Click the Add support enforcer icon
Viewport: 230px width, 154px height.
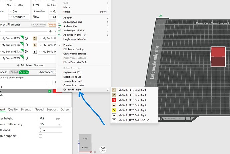(59, 35)
